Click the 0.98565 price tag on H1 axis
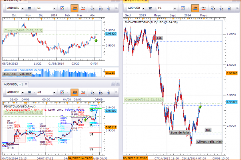Viewport: 241px width, 160px height. pos(232,73)
